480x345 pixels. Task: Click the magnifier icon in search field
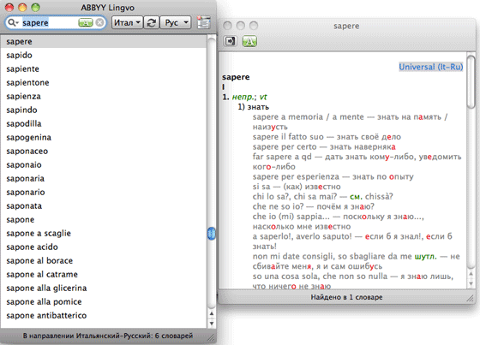(x=13, y=22)
